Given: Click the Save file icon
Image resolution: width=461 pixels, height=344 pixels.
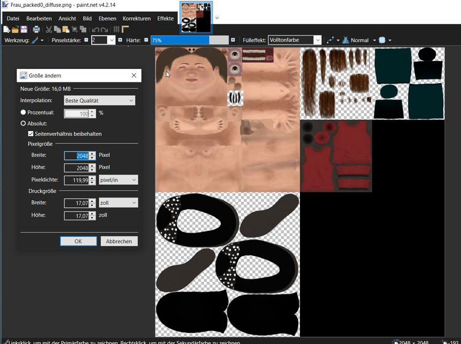Looking at the screenshot, I should click(23, 29).
